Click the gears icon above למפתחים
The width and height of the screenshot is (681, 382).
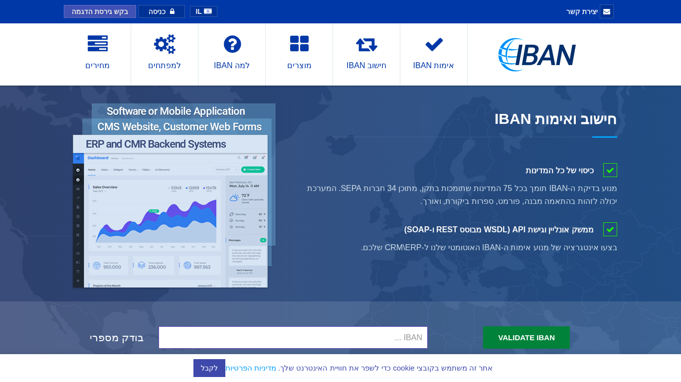tap(165, 44)
